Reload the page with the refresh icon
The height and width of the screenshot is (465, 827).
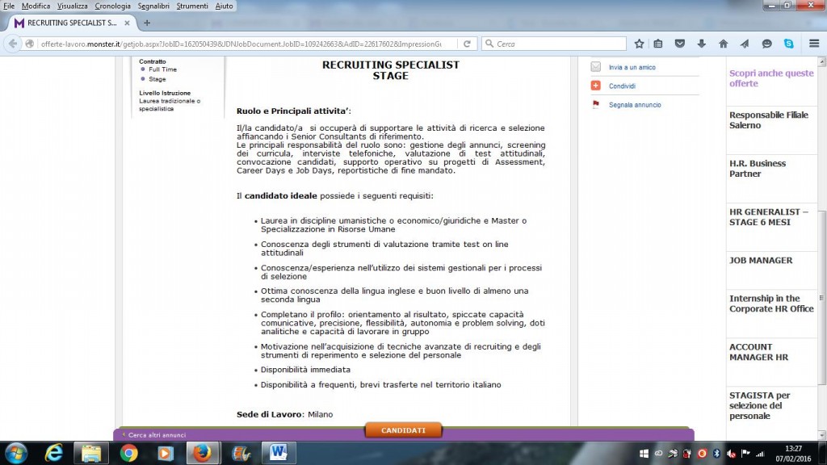tap(467, 44)
